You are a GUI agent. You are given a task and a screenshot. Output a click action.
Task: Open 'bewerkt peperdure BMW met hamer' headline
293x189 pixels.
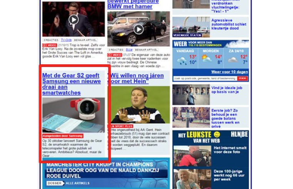[x=133, y=4]
